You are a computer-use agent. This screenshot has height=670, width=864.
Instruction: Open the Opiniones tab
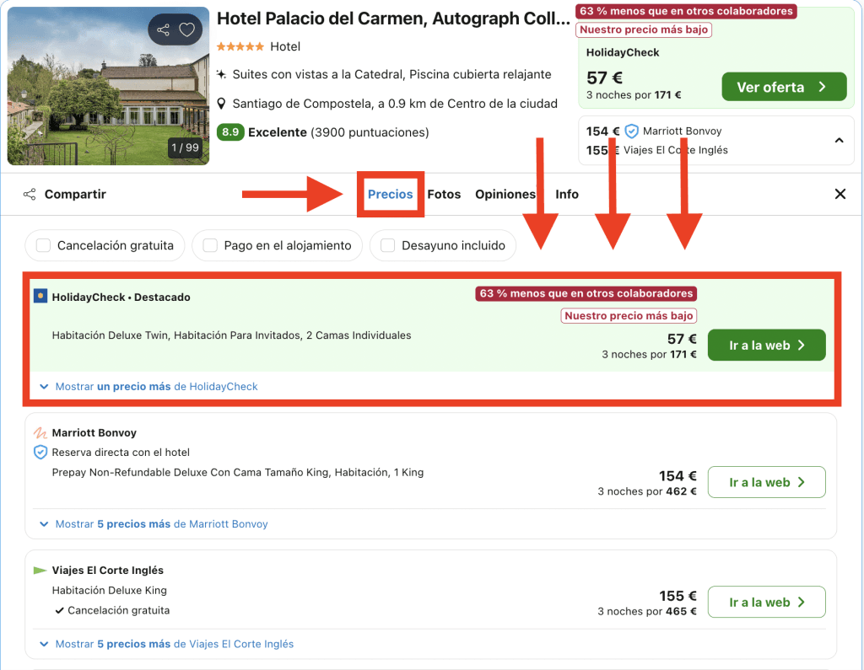click(505, 195)
